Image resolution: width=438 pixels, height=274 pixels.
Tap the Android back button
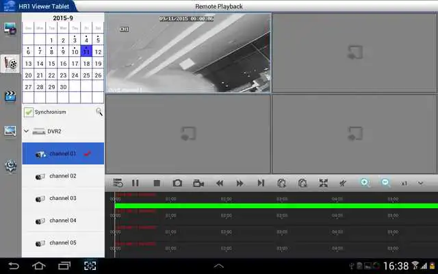point(14,266)
